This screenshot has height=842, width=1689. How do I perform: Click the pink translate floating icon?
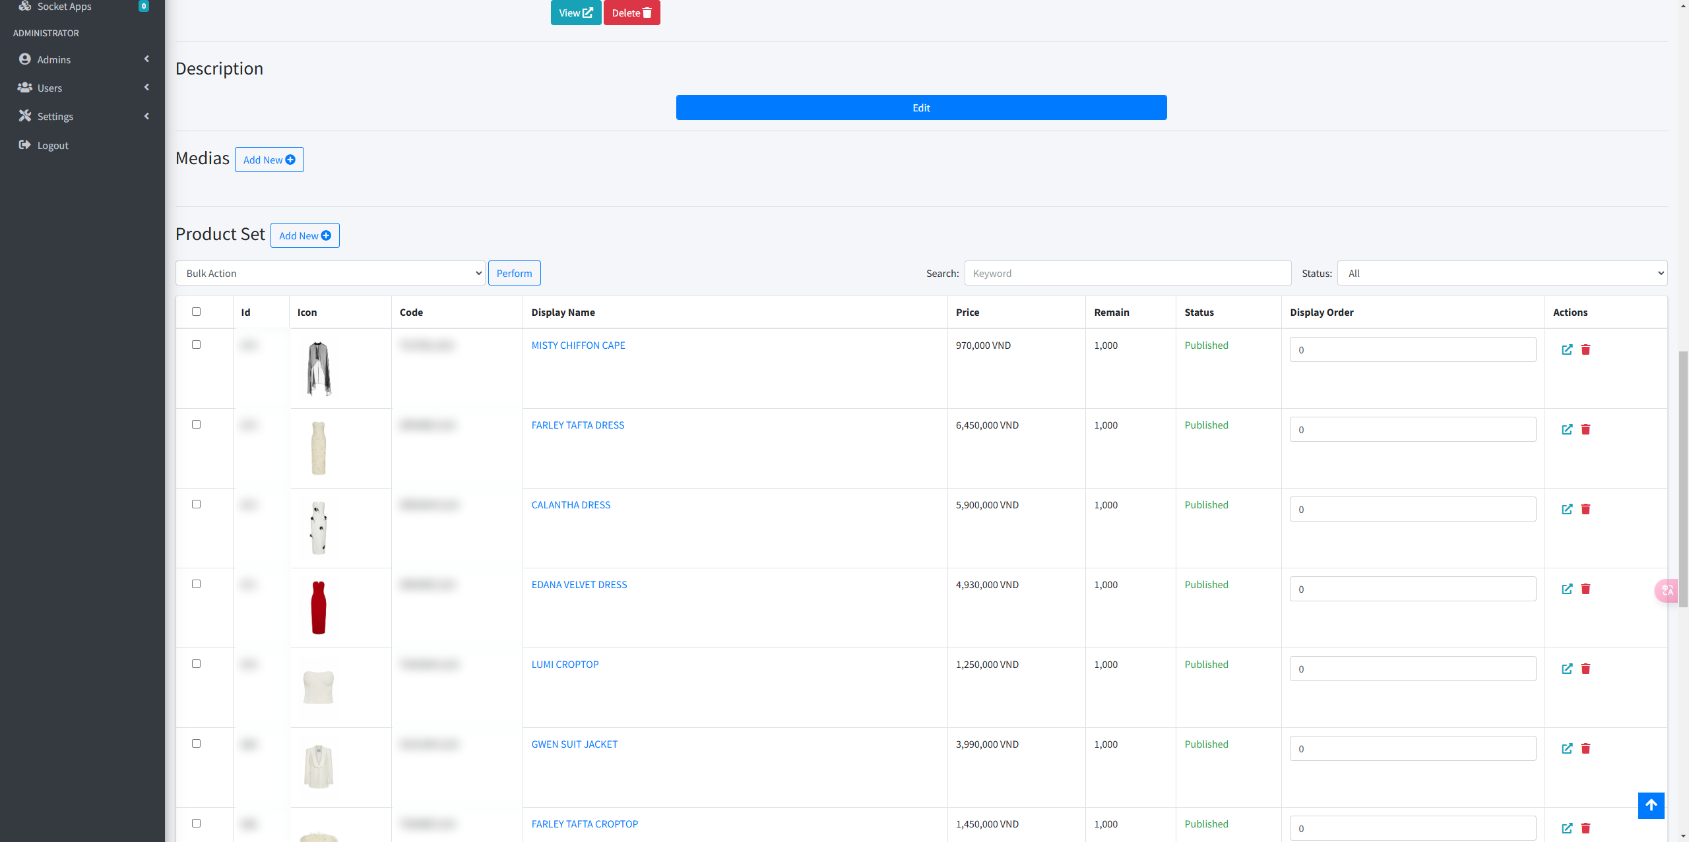coord(1667,590)
